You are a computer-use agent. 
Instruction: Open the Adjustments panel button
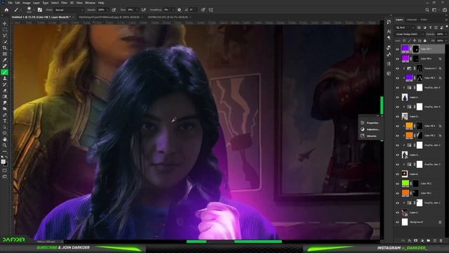tap(370, 129)
